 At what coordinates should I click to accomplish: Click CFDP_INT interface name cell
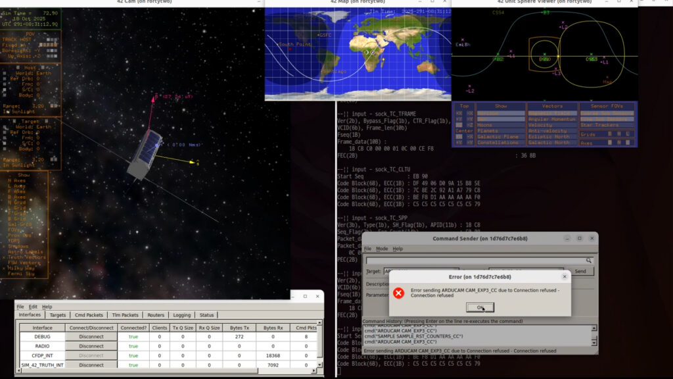coord(43,356)
